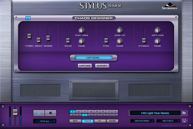Click the Stylus RMX title logo
The width and height of the screenshot is (193, 129).
click(100, 6)
